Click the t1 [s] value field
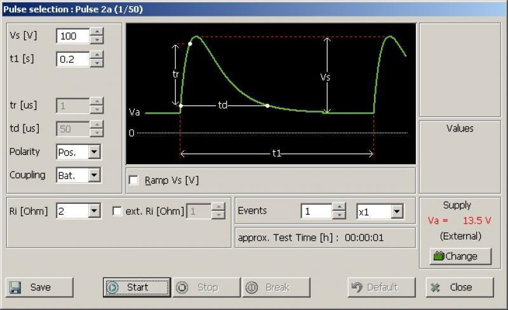This screenshot has width=508, height=310. click(73, 59)
